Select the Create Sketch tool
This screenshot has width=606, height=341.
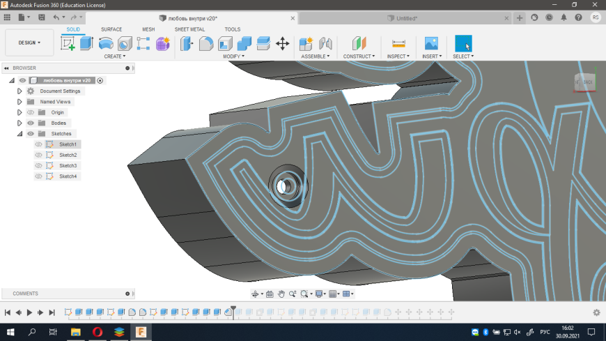click(x=68, y=43)
